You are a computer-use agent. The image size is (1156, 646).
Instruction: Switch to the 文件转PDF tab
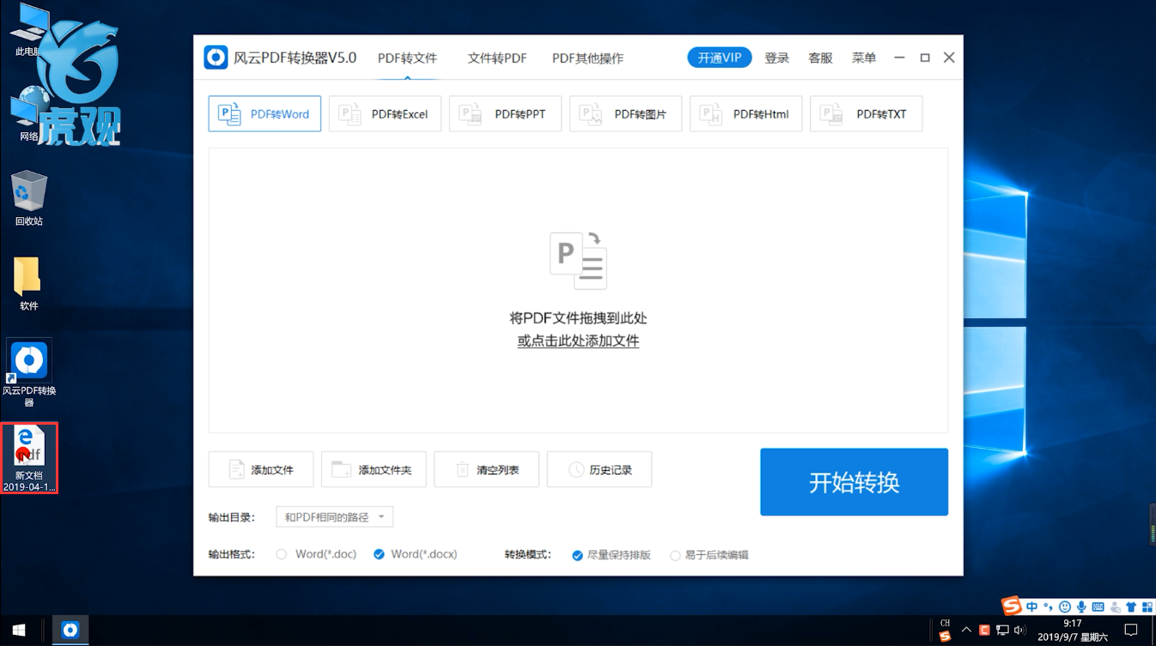(x=497, y=58)
